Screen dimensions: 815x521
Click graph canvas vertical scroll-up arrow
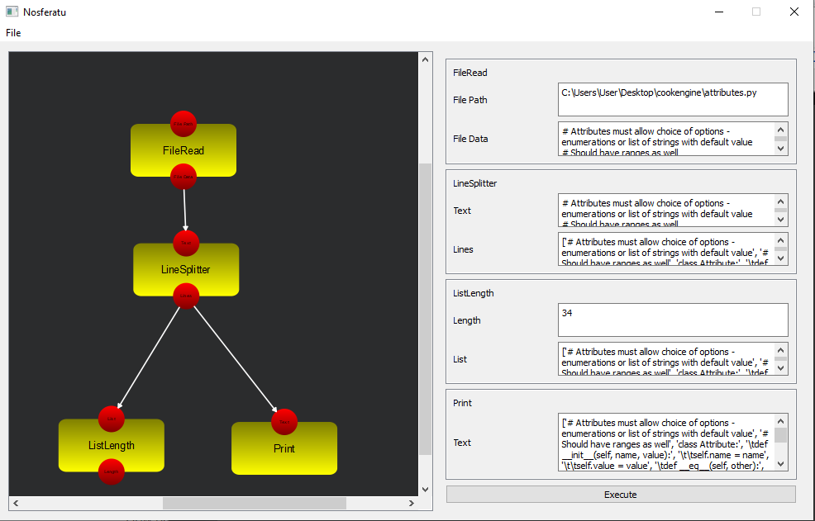click(x=425, y=59)
